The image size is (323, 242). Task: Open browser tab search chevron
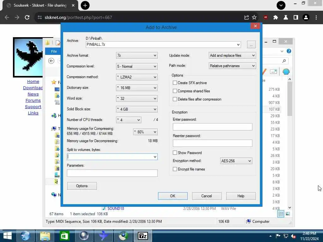(x=281, y=5)
